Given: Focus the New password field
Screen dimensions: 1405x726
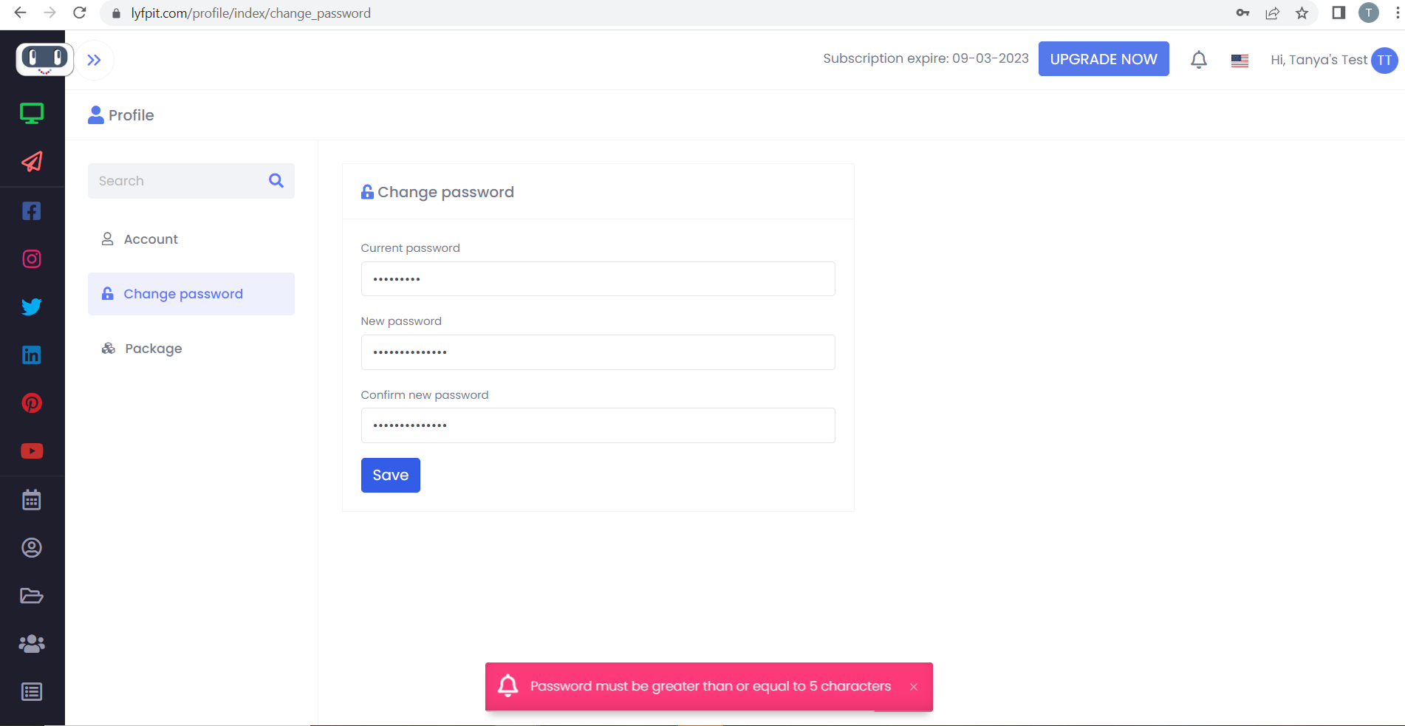Looking at the screenshot, I should 598,352.
